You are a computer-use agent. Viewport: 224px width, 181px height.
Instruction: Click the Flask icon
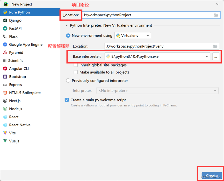click(5, 37)
